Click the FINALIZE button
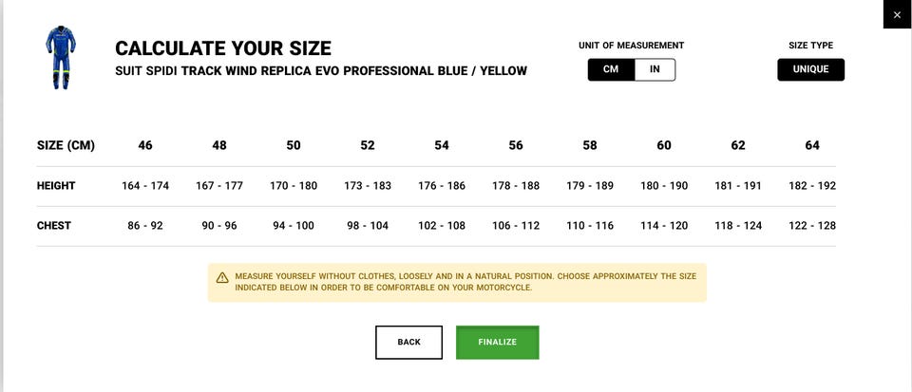Screen dimensions: 912x392 [x=497, y=342]
